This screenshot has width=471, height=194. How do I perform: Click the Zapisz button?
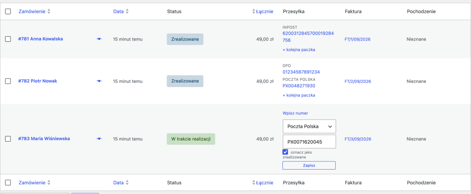coord(309,165)
